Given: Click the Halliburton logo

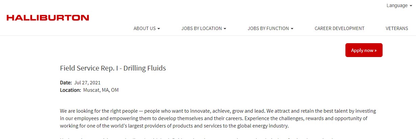Looking at the screenshot, I should click(x=48, y=18).
